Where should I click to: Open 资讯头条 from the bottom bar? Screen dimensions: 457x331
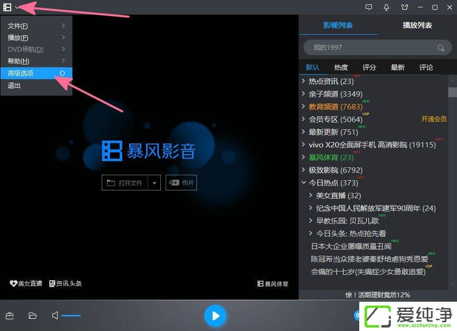65,283
